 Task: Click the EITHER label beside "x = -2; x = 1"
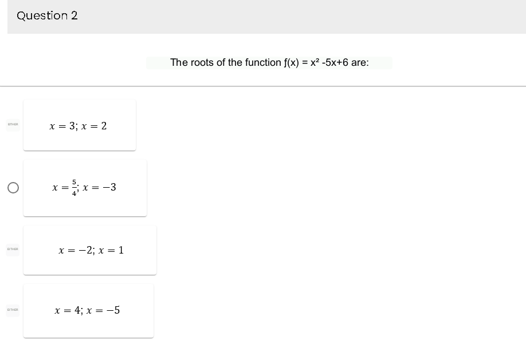pyautogui.click(x=12, y=249)
